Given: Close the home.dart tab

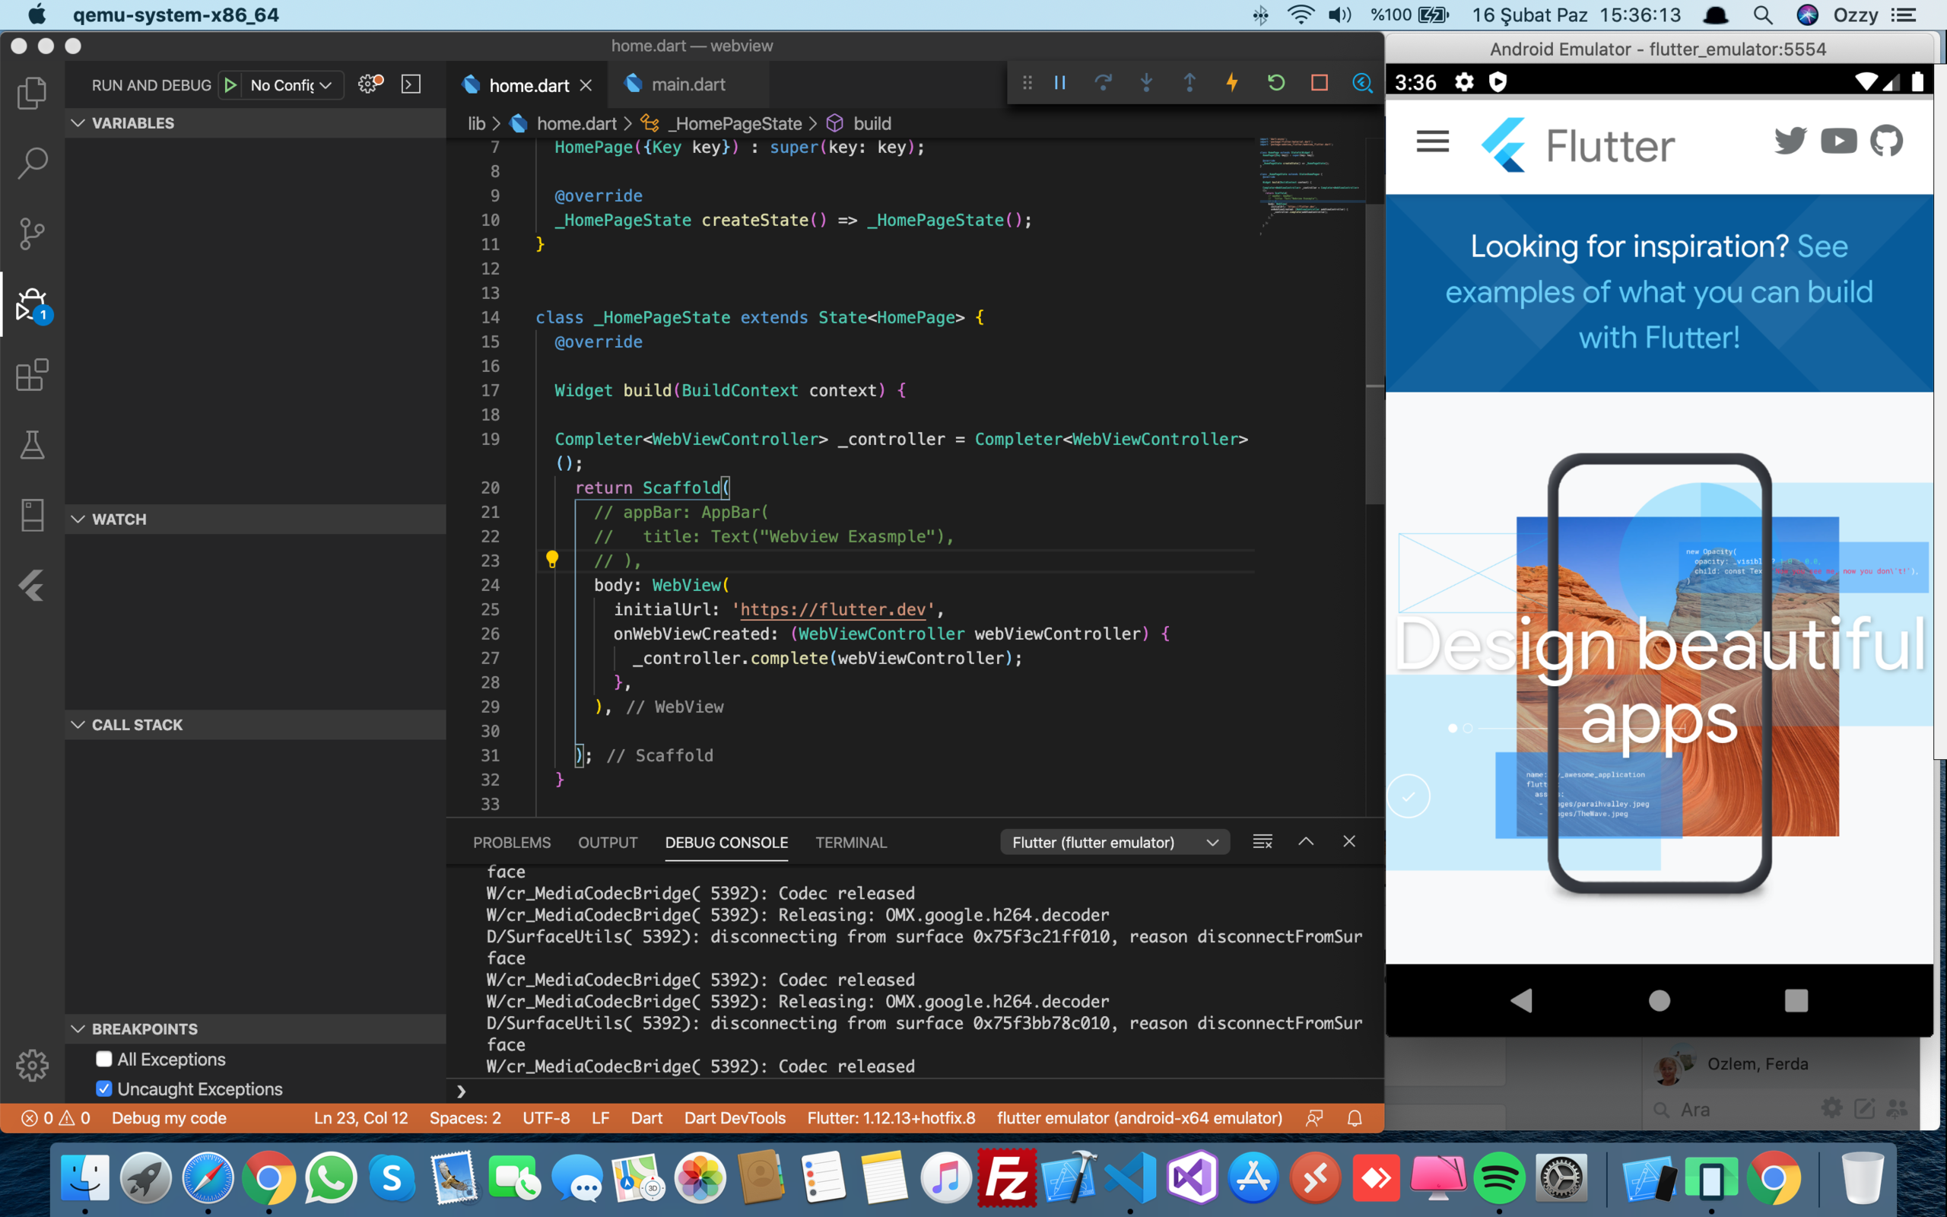Looking at the screenshot, I should point(586,84).
